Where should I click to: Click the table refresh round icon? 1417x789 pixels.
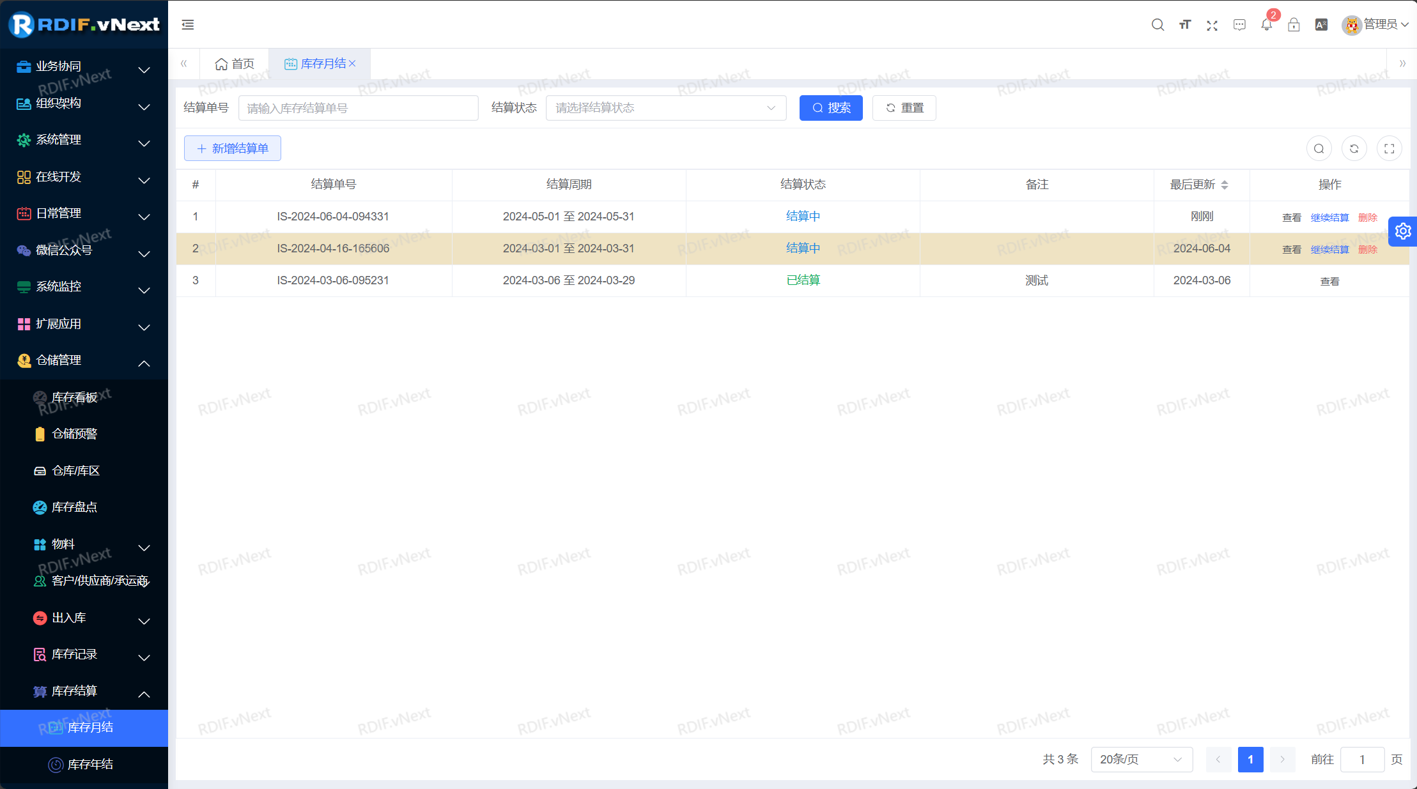(x=1354, y=149)
